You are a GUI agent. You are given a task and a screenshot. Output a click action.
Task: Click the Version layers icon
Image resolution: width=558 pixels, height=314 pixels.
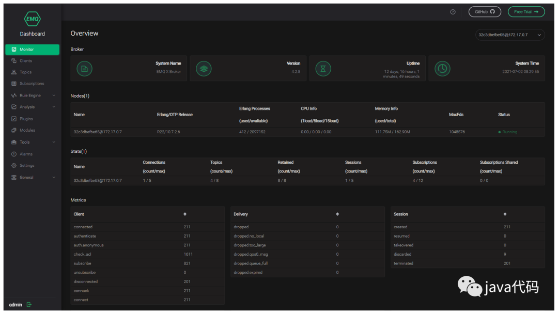(x=204, y=69)
